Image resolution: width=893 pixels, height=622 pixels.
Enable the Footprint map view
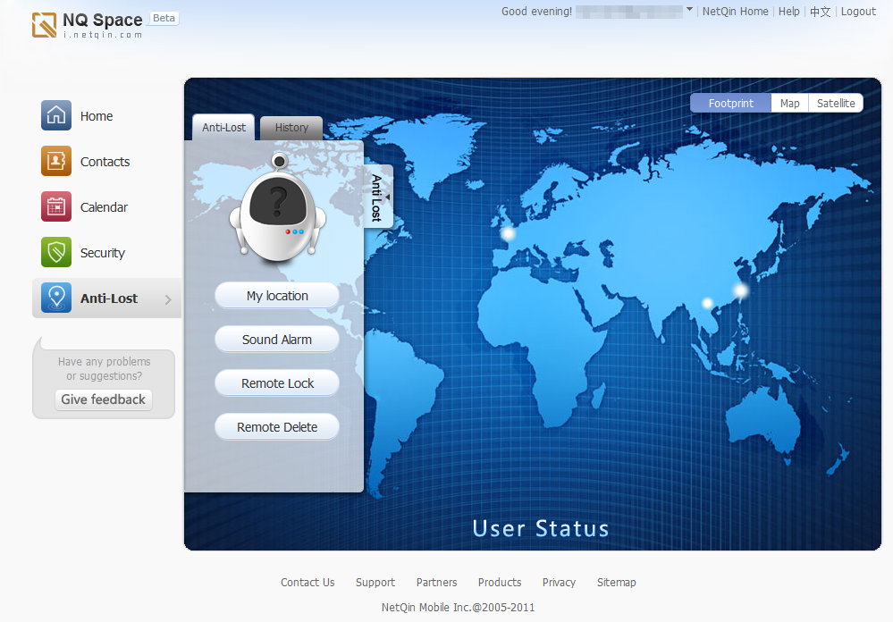point(729,103)
